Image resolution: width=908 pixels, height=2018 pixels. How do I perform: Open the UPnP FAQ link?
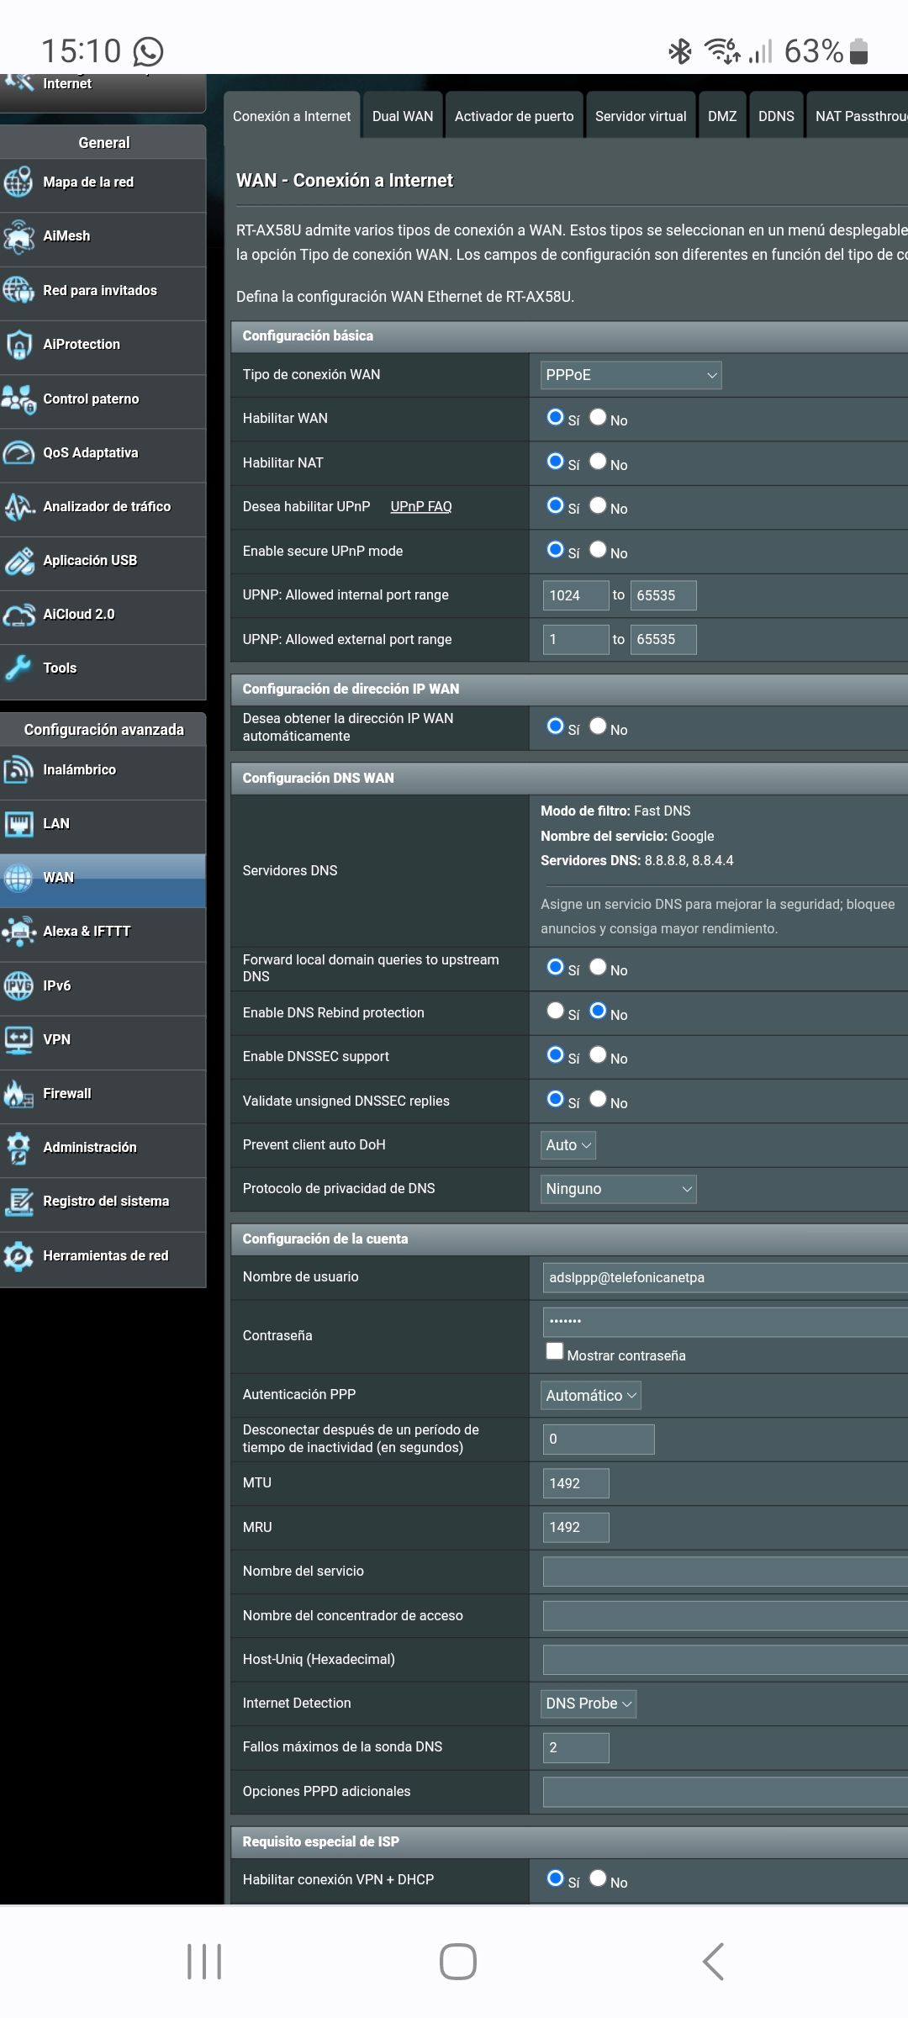(421, 506)
